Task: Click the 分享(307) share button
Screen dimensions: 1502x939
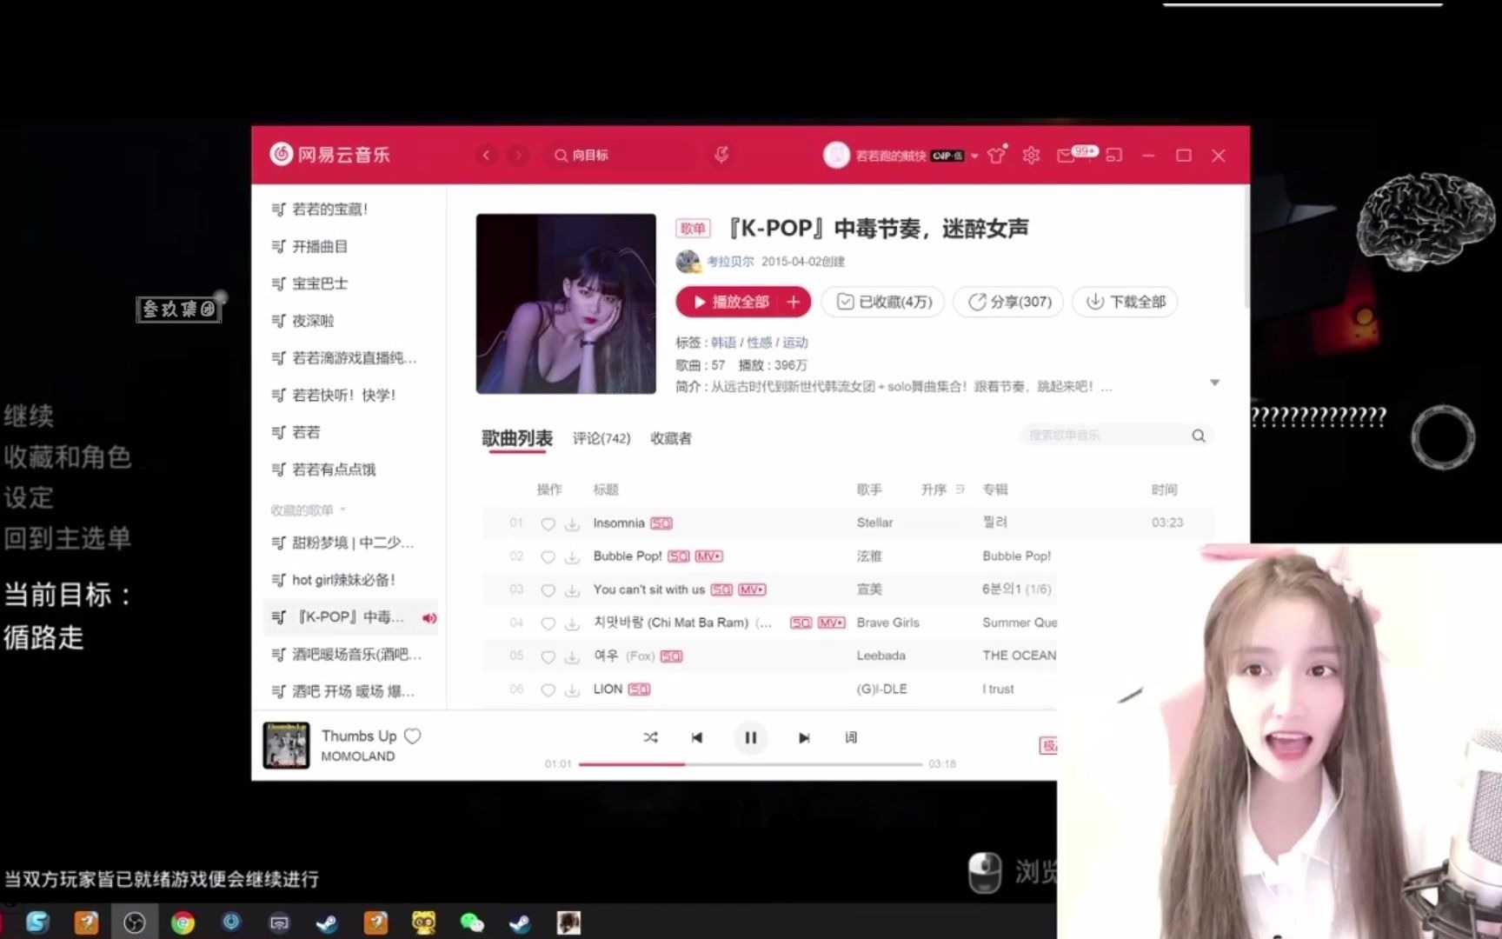Action: (x=1008, y=302)
